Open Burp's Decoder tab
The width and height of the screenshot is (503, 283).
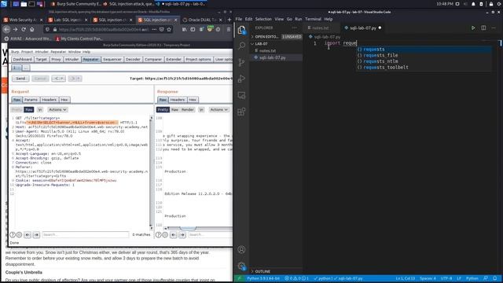(x=133, y=60)
